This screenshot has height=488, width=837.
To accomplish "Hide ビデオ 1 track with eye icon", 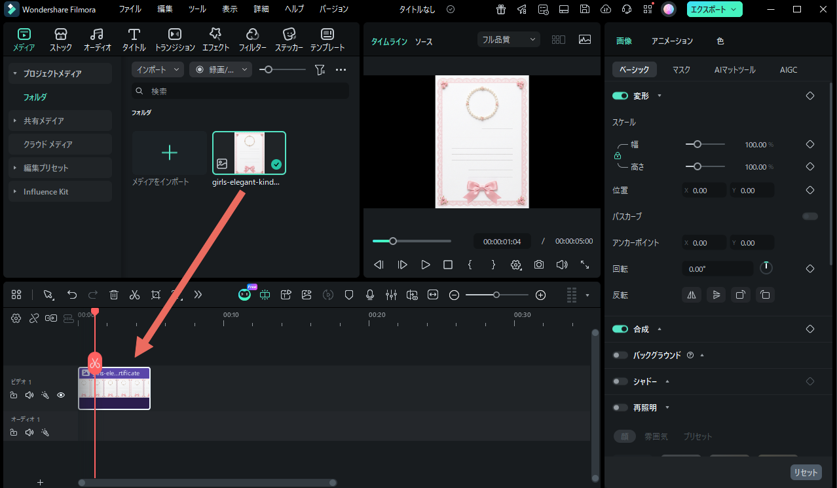I will point(61,395).
